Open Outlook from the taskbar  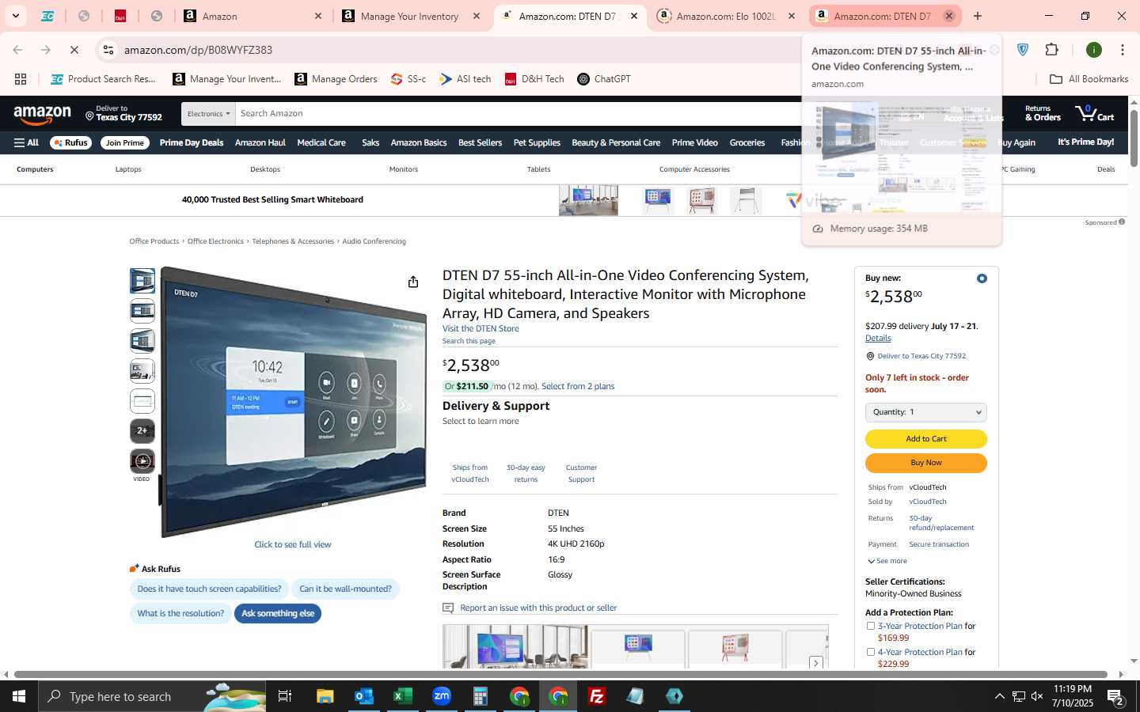364,696
